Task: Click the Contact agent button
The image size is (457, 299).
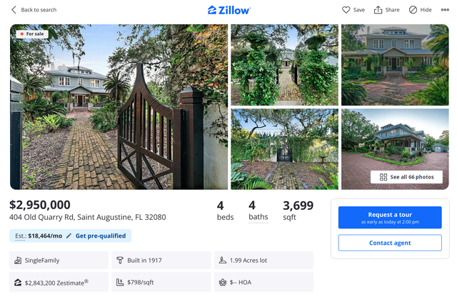Action: point(390,243)
